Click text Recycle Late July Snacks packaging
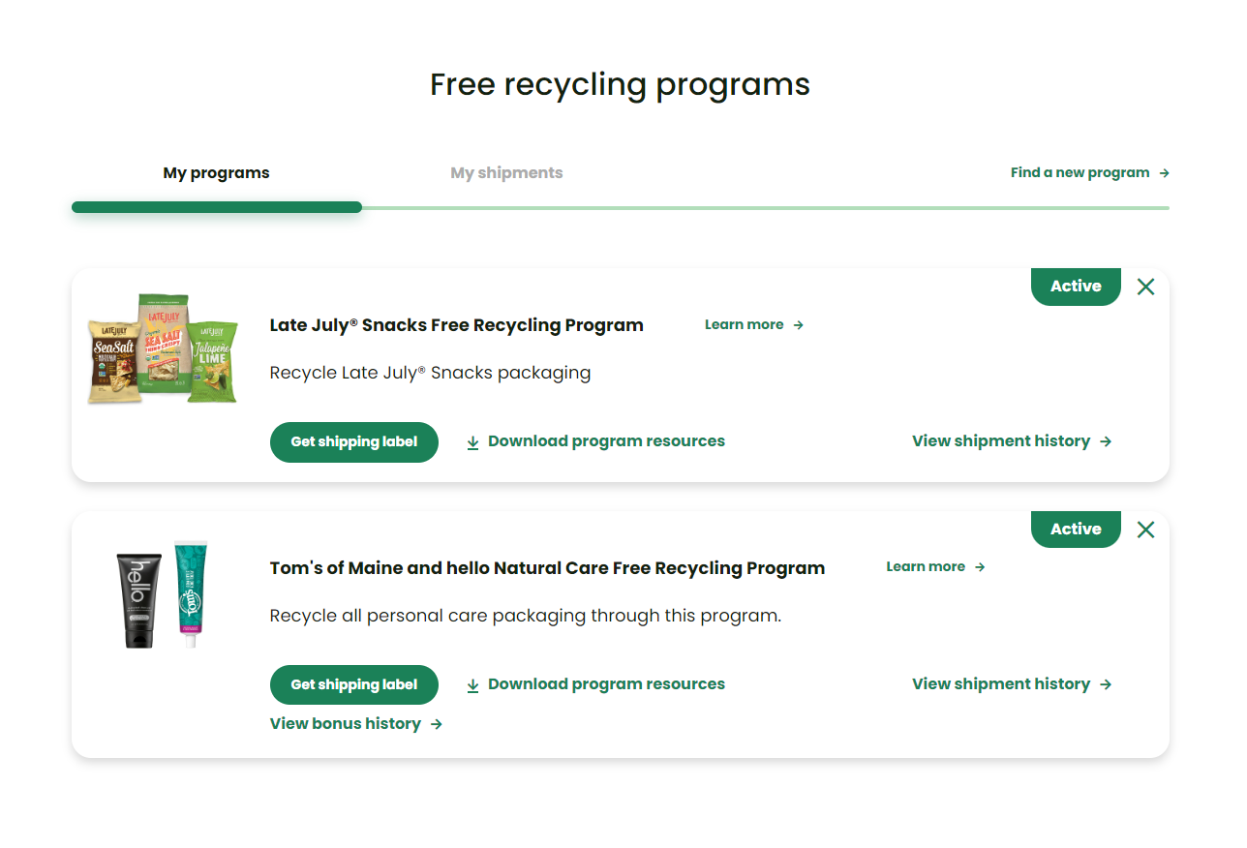 pyautogui.click(x=430, y=373)
